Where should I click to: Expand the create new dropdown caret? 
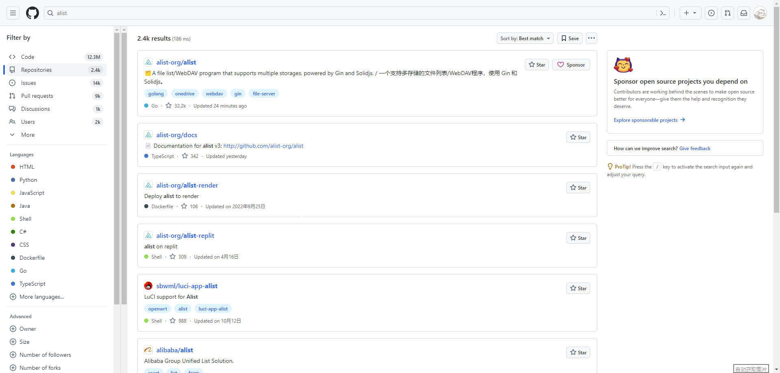click(695, 13)
